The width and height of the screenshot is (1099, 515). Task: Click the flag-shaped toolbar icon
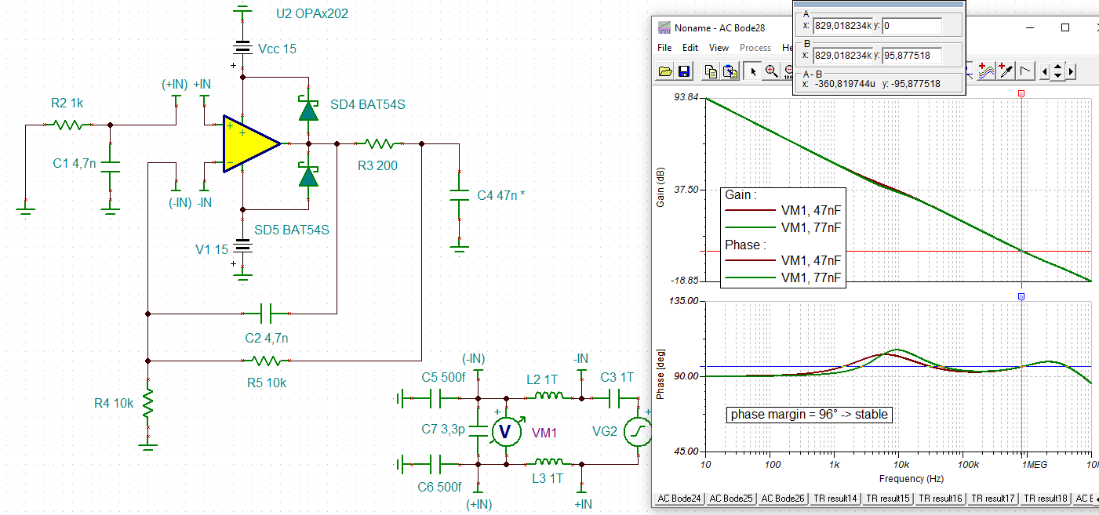[1025, 71]
